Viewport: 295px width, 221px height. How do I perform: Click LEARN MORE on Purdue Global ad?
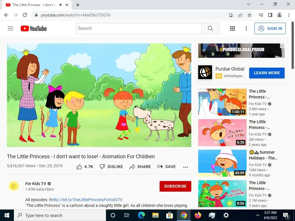coord(267,73)
